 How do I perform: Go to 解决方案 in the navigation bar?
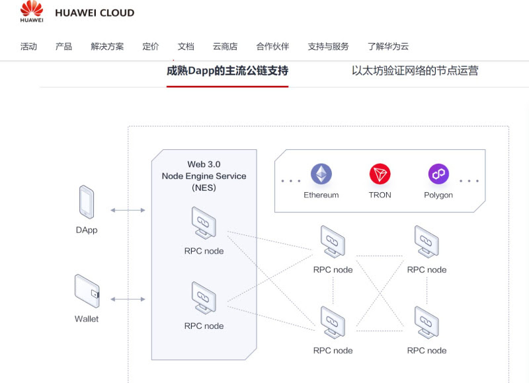click(107, 46)
